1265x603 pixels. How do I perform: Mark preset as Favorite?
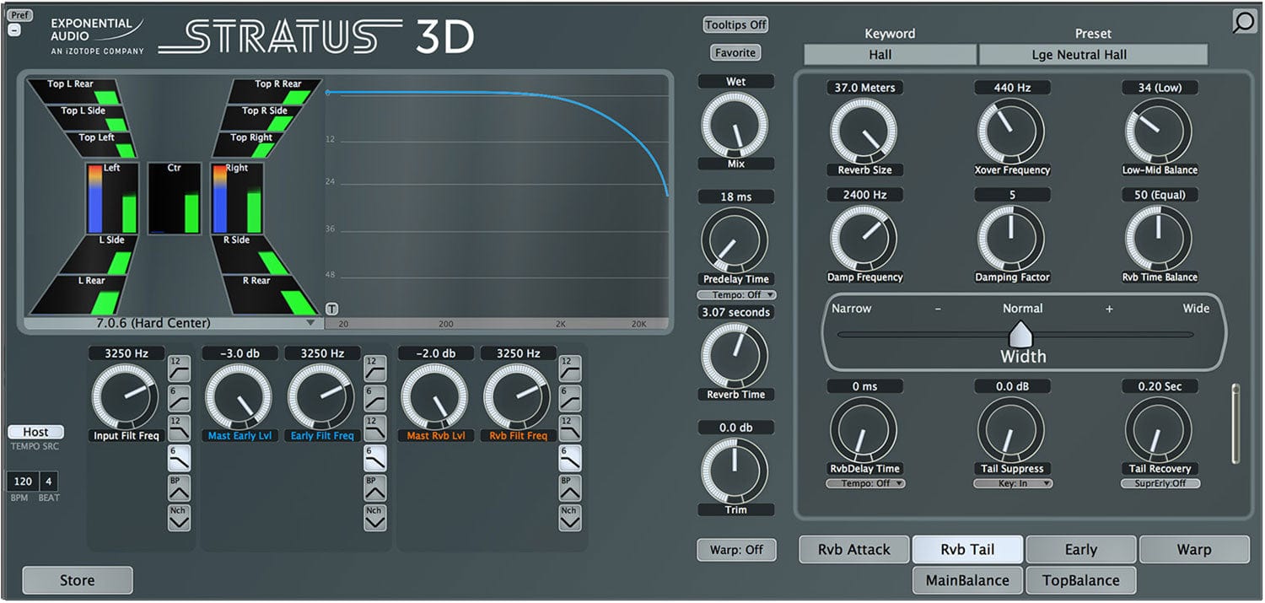[735, 53]
